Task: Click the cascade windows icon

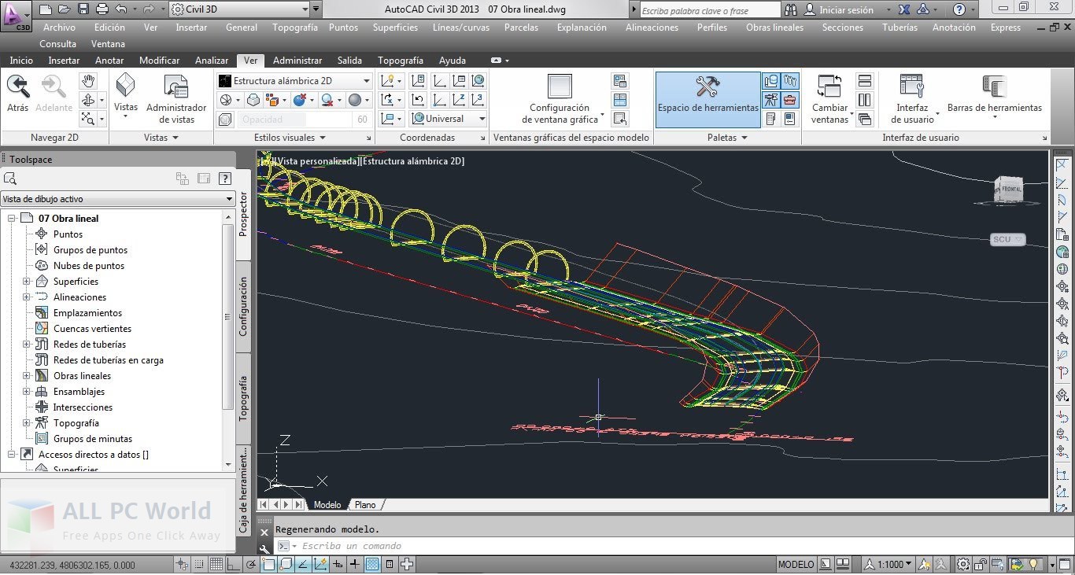Action: 865,120
